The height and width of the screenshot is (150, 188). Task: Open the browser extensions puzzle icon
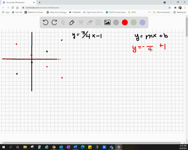point(175,8)
